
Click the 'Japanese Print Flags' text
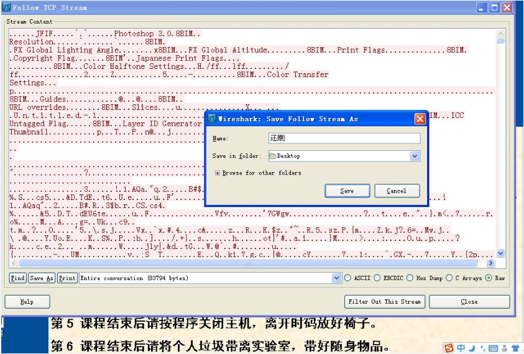coord(180,58)
